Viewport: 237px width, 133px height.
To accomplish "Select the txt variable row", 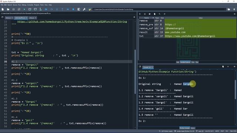I will click(x=188, y=36).
